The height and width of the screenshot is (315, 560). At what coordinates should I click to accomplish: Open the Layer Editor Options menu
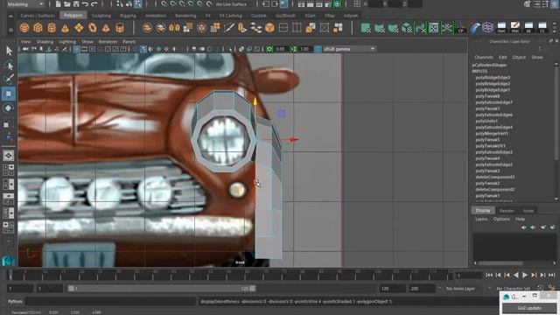(x=501, y=219)
